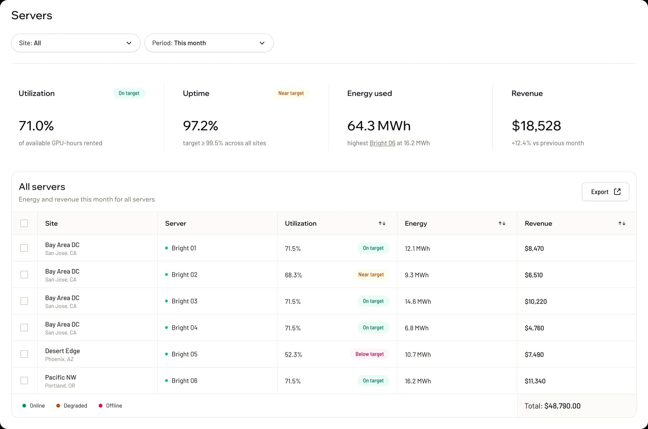Click On target badge for Bright 06
648x429 pixels.
[x=373, y=381]
